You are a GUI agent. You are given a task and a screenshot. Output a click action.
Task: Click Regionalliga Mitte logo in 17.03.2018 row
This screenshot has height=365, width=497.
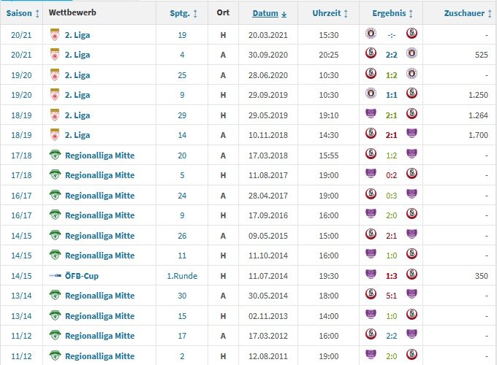(55, 155)
